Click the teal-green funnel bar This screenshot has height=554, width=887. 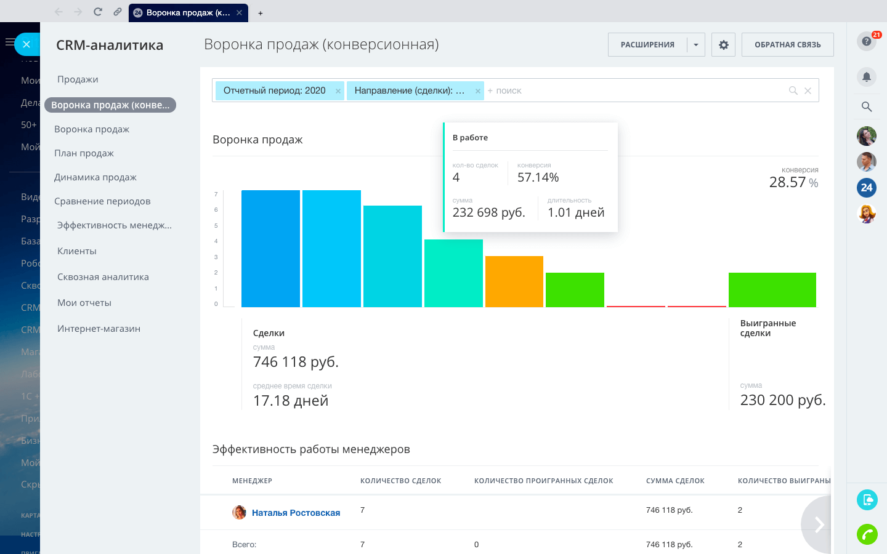pos(453,273)
